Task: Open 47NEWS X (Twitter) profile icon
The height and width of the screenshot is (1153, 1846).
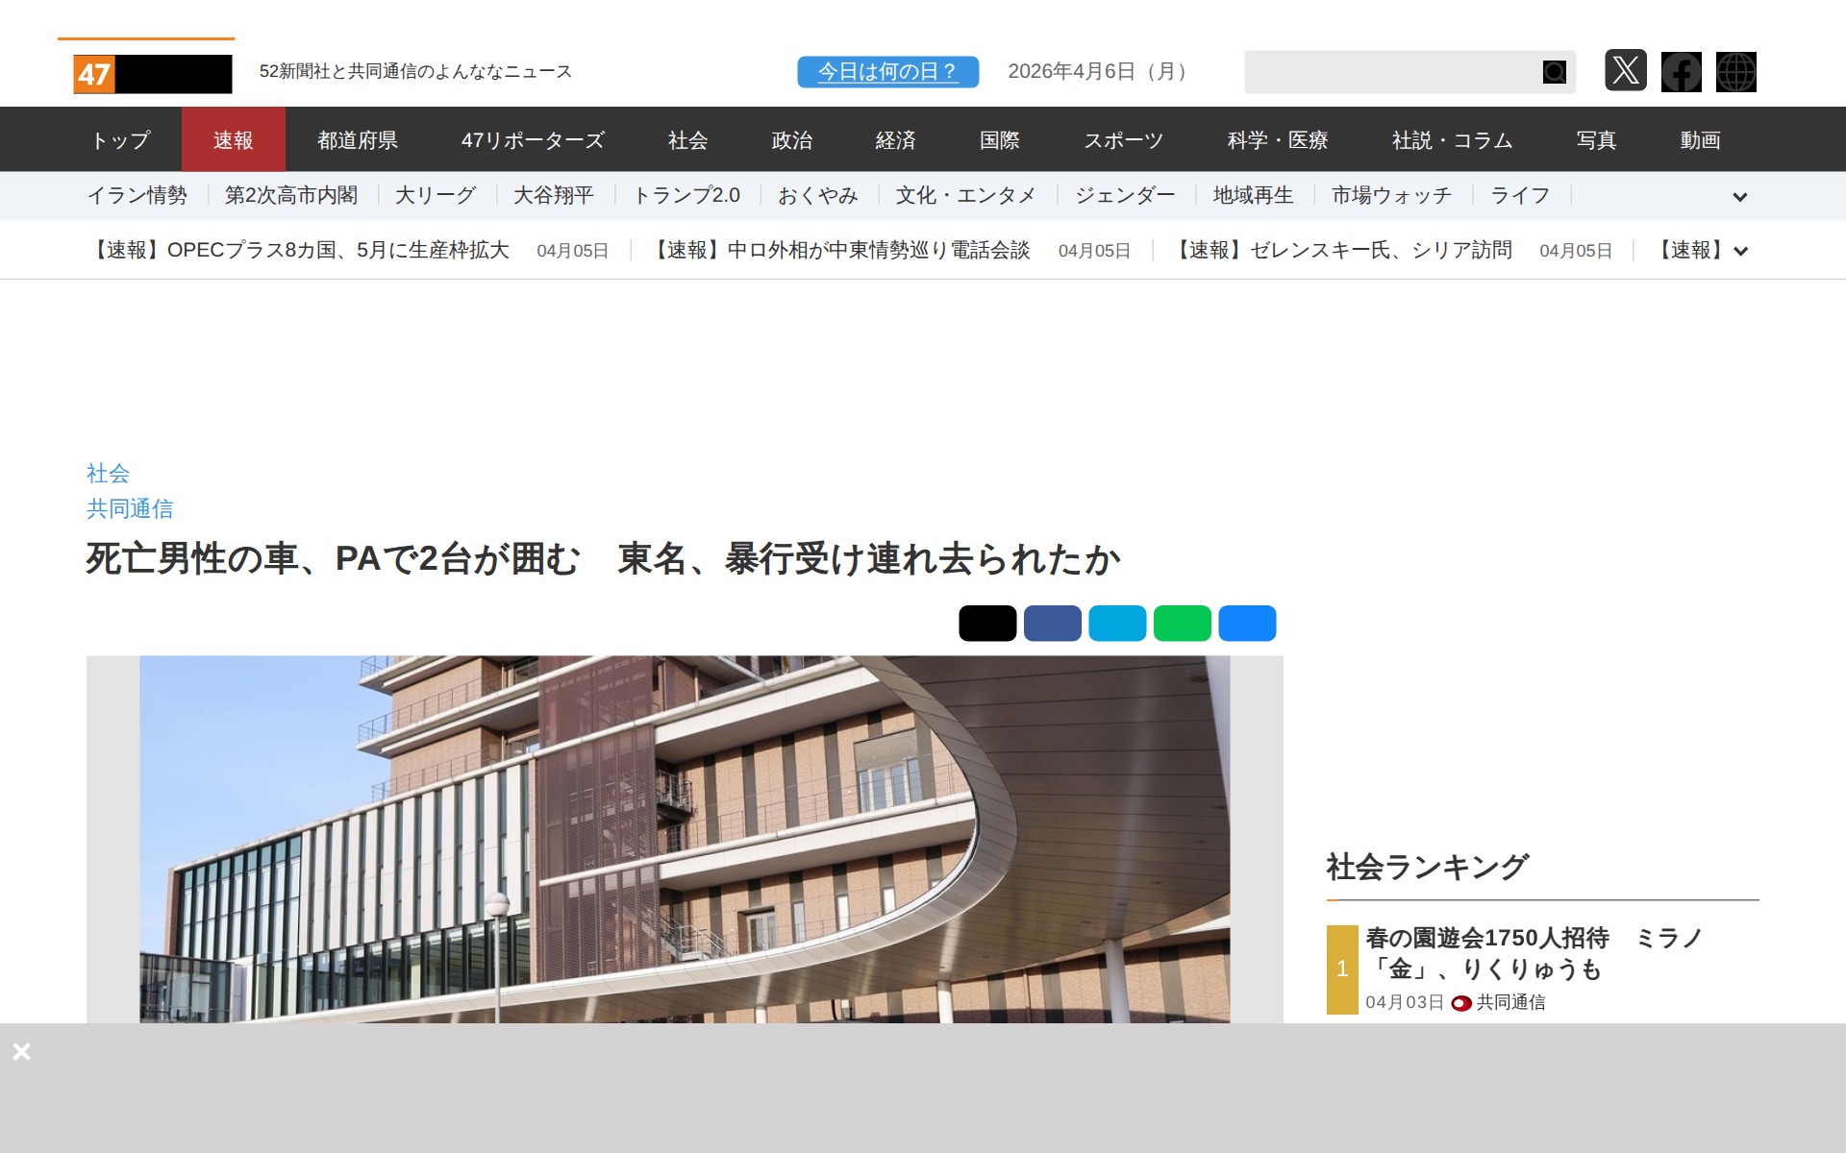Action: (1627, 71)
